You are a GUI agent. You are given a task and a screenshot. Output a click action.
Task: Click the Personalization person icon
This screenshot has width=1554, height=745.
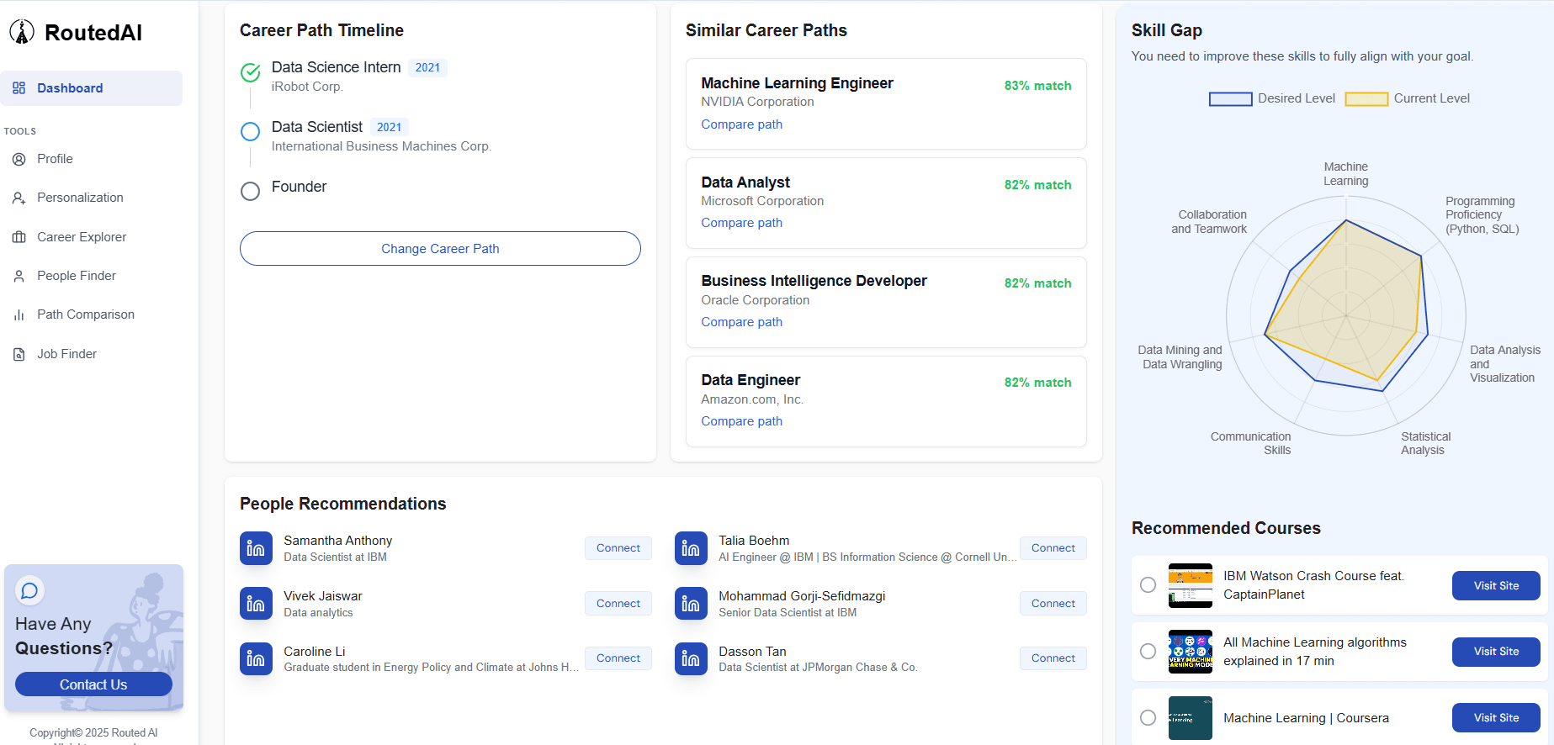pyautogui.click(x=19, y=198)
